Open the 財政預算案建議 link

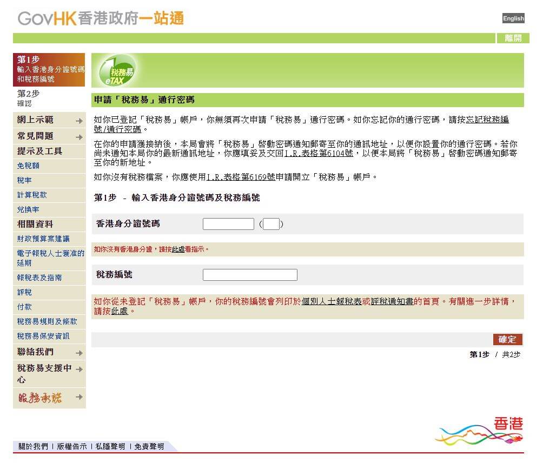tap(43, 239)
